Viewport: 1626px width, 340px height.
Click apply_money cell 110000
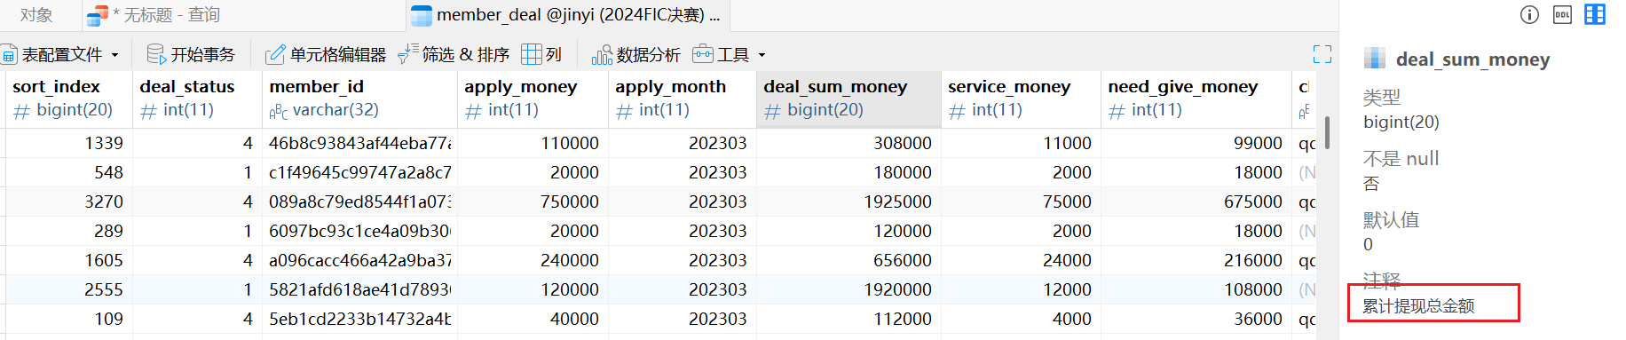tap(533, 143)
